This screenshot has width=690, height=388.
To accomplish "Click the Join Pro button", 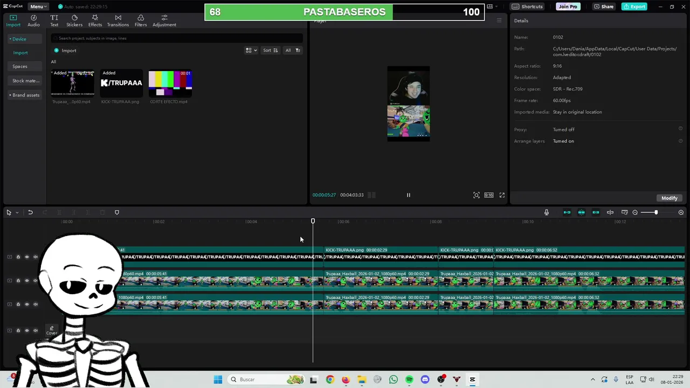I will 568,6.
